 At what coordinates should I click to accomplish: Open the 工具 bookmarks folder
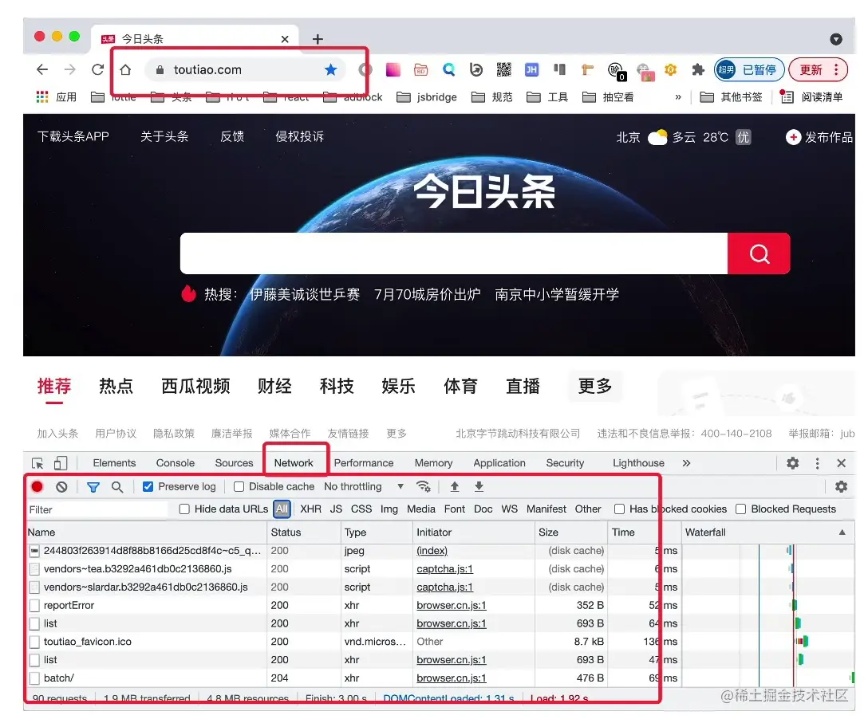tap(547, 96)
